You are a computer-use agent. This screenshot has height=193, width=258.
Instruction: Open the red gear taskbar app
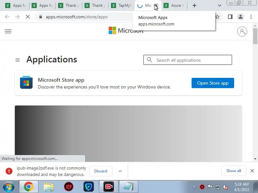coord(69,187)
